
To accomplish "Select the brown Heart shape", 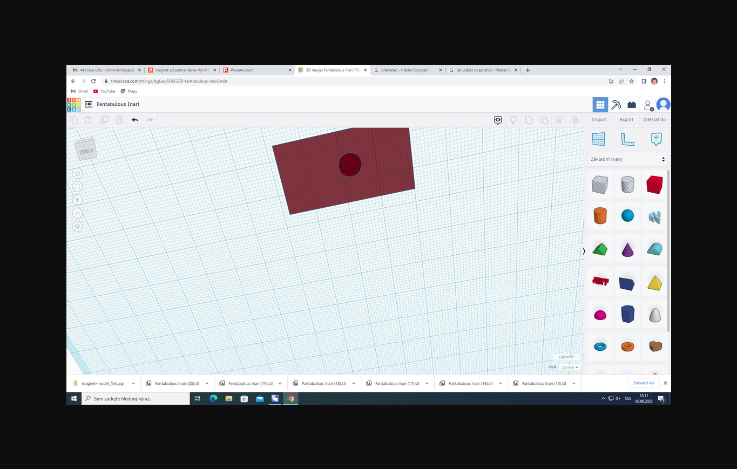I will (x=655, y=346).
